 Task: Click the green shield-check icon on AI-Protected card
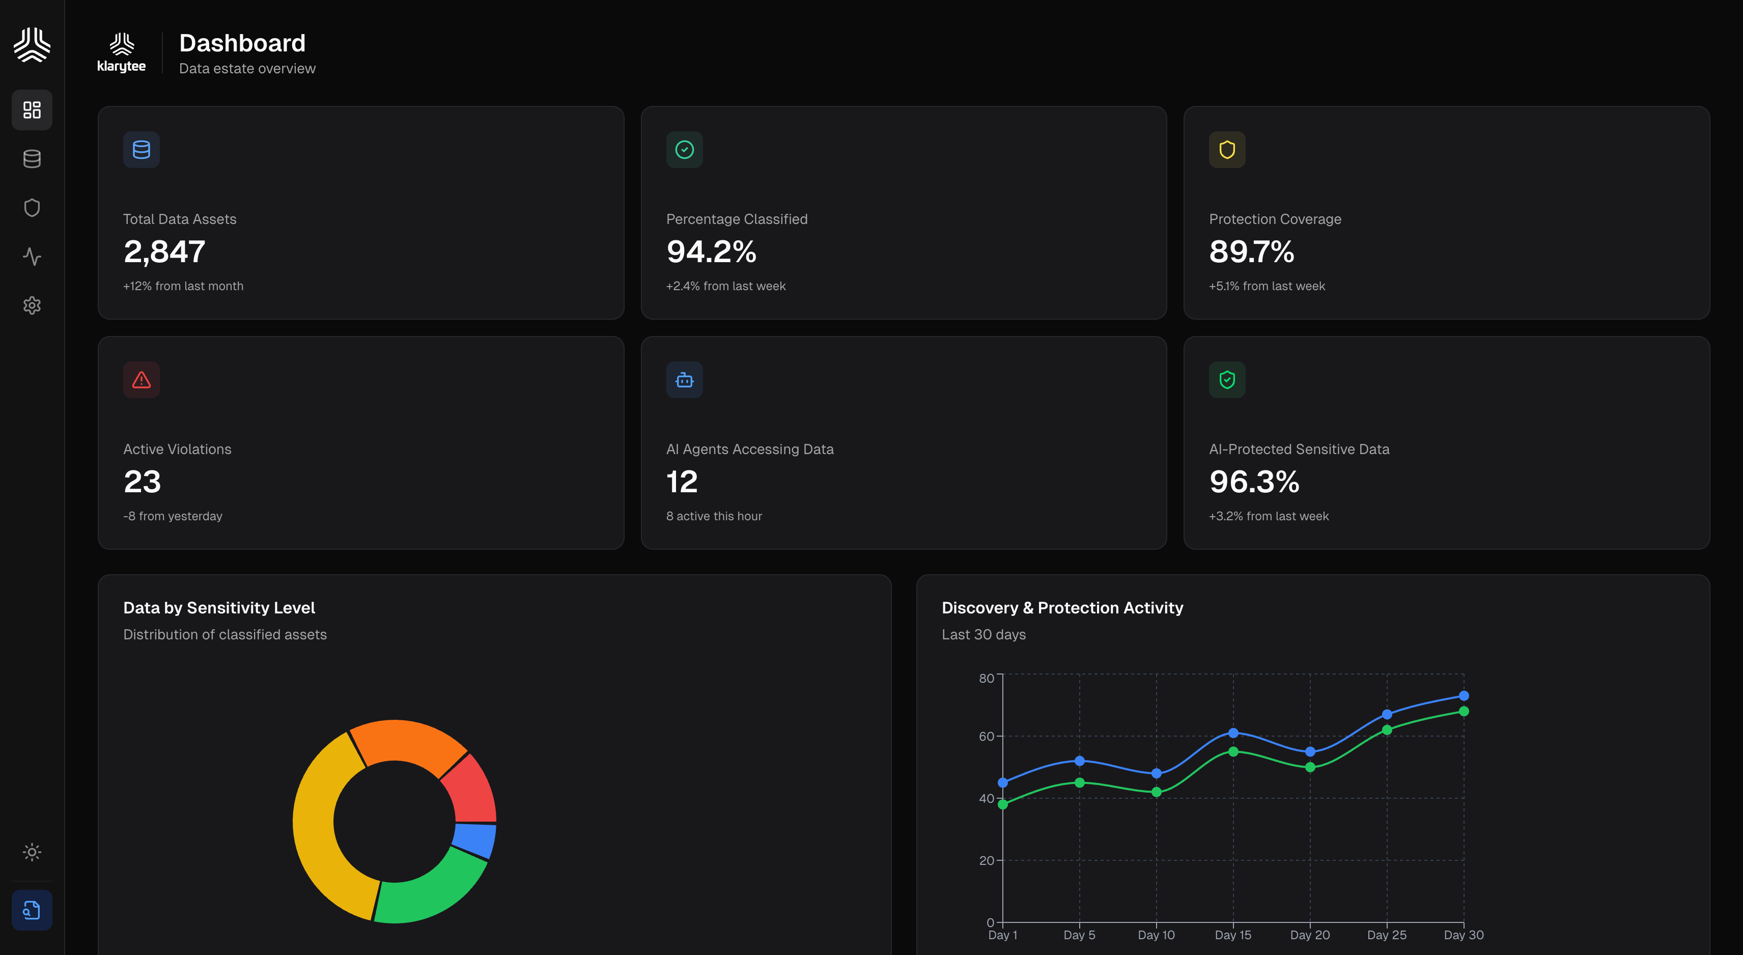click(1227, 380)
